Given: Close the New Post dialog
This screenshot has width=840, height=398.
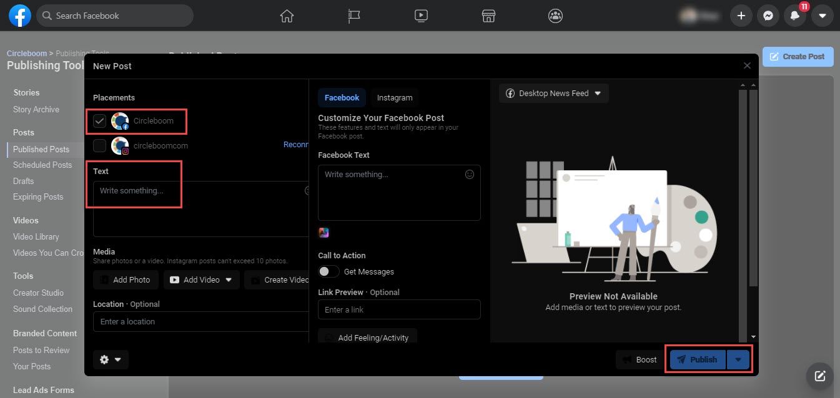Looking at the screenshot, I should [747, 66].
